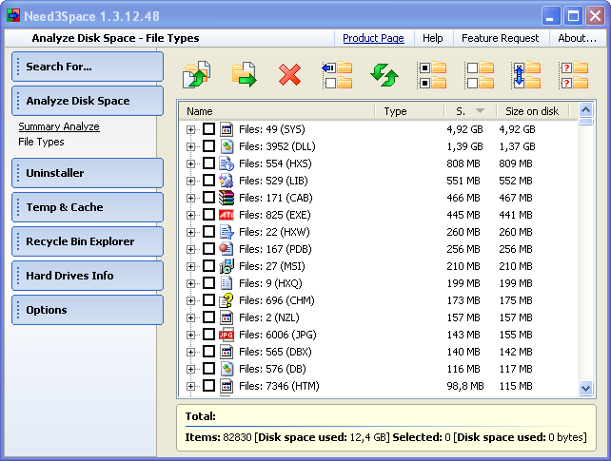Click the blue-arrow folder checkbox toolbar icon
Image resolution: width=611 pixels, height=461 pixels.
tap(337, 75)
